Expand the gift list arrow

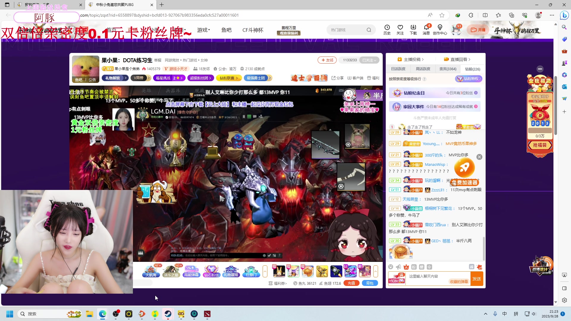click(376, 271)
